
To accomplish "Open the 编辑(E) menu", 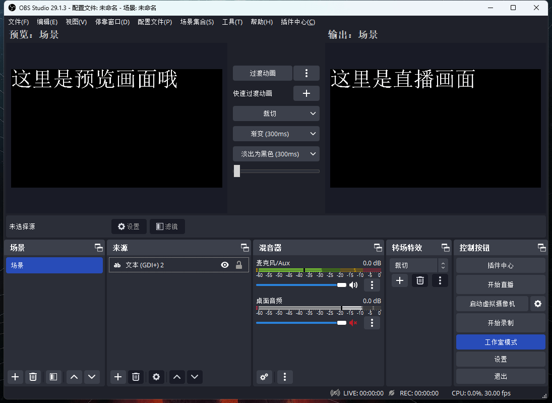I will point(47,22).
